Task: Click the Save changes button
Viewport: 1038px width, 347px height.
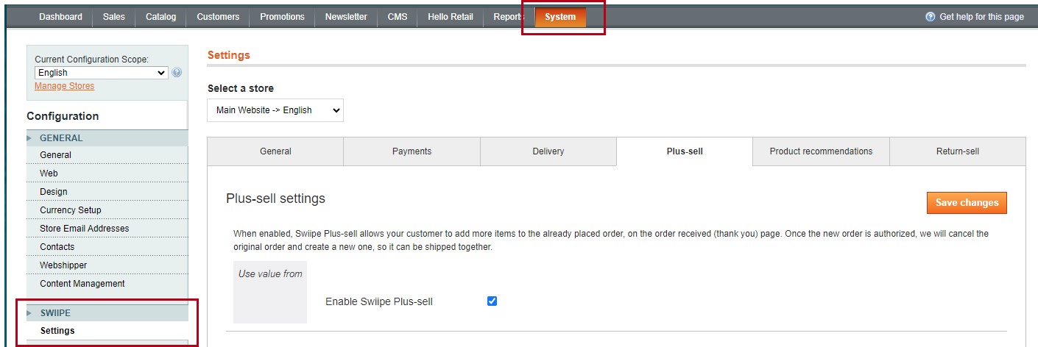Action: tap(966, 203)
